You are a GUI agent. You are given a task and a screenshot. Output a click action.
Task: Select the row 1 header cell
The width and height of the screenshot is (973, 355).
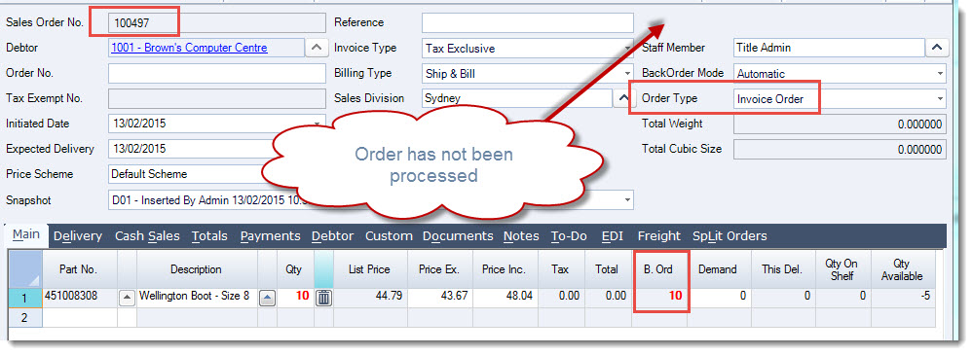click(x=24, y=299)
